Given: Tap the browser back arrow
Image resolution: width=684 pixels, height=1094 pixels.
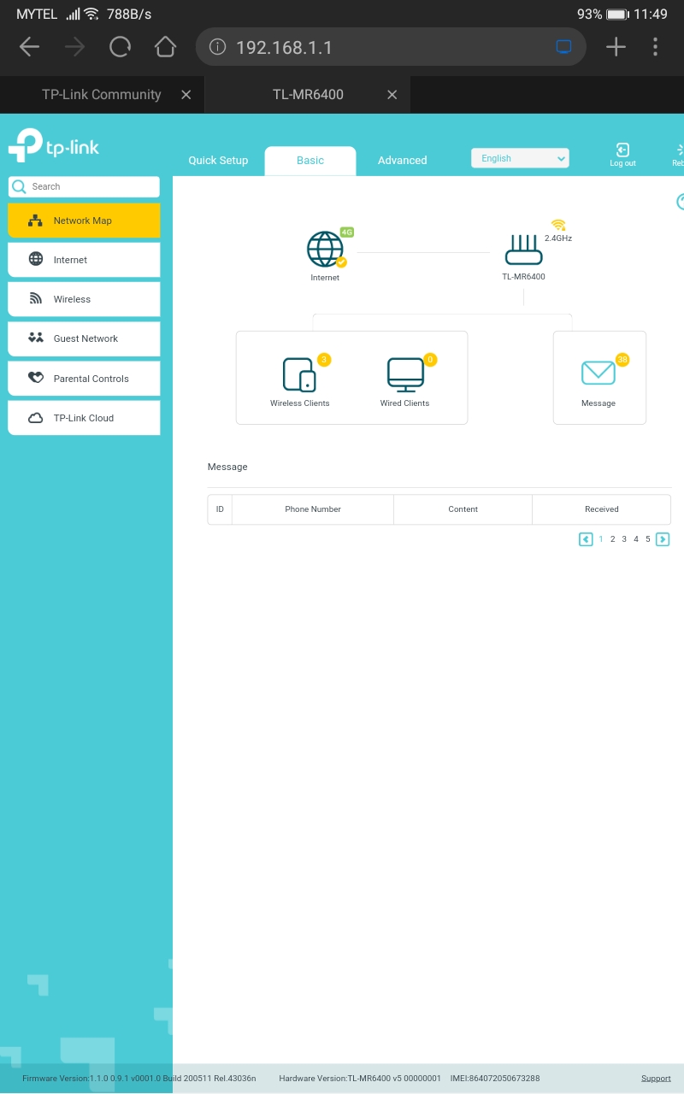Looking at the screenshot, I should tap(29, 47).
